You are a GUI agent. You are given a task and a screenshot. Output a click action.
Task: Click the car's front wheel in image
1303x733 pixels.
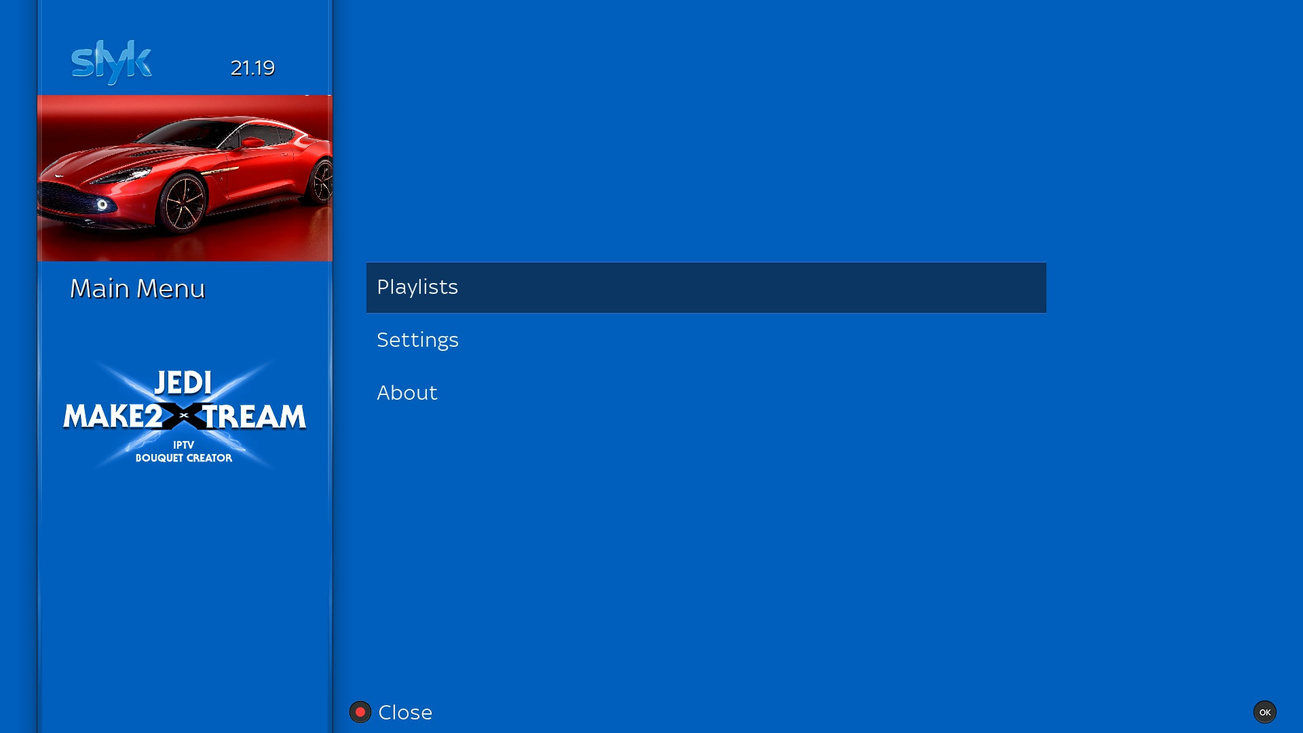[184, 203]
